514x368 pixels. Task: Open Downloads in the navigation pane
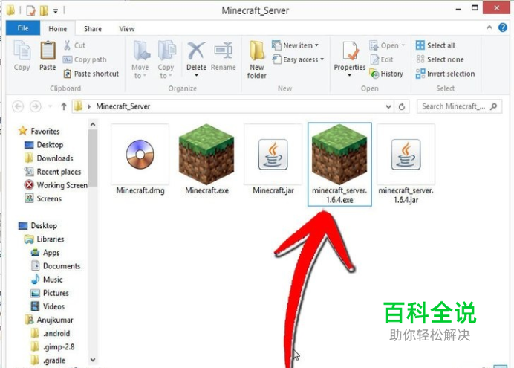(49, 158)
